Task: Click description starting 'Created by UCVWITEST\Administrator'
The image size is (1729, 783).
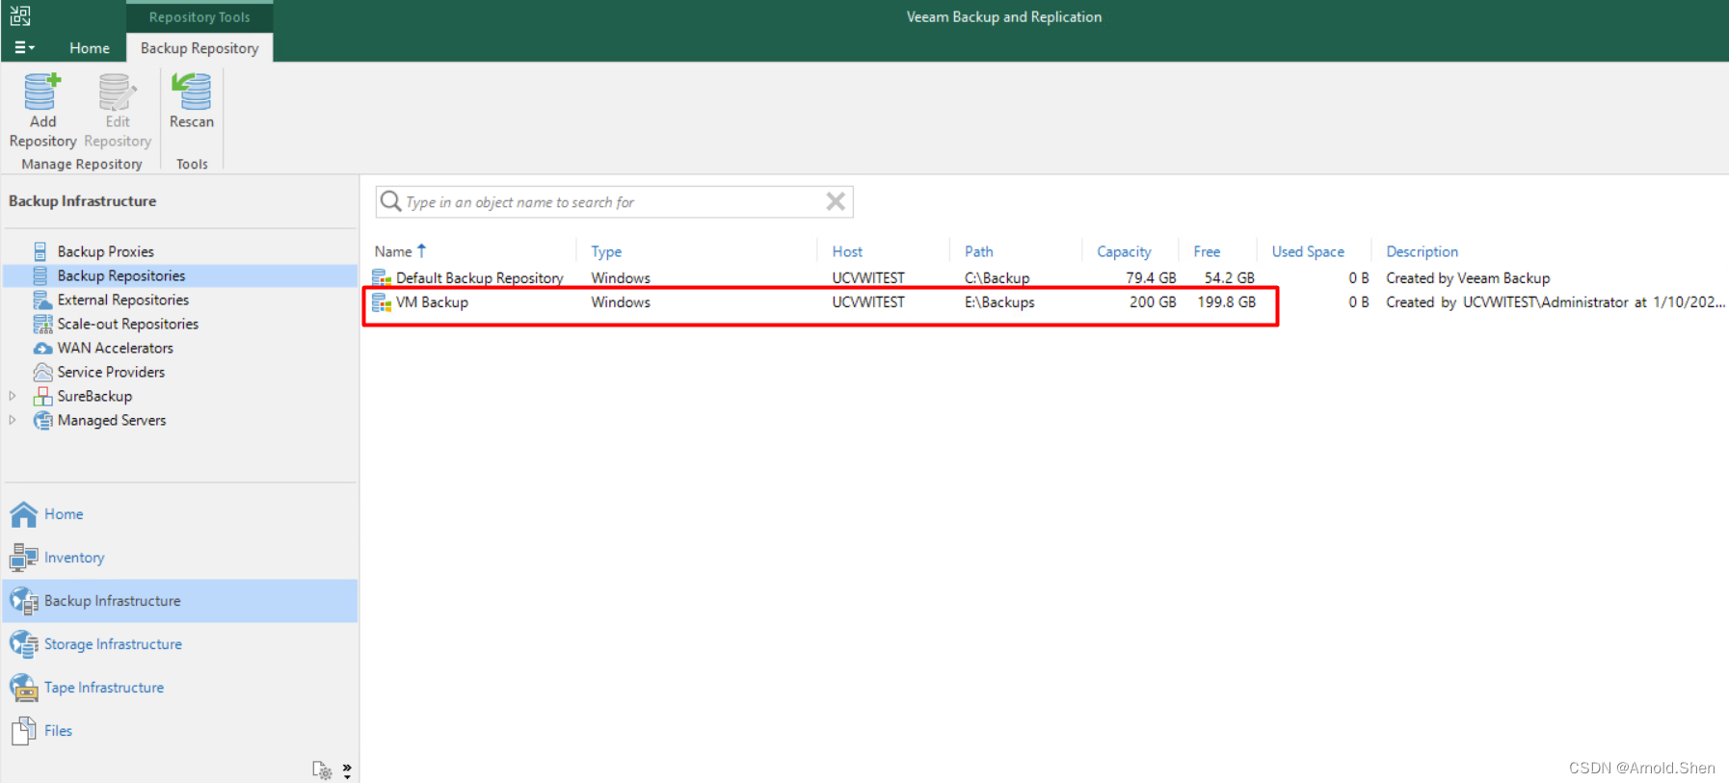Action: click(x=1556, y=302)
